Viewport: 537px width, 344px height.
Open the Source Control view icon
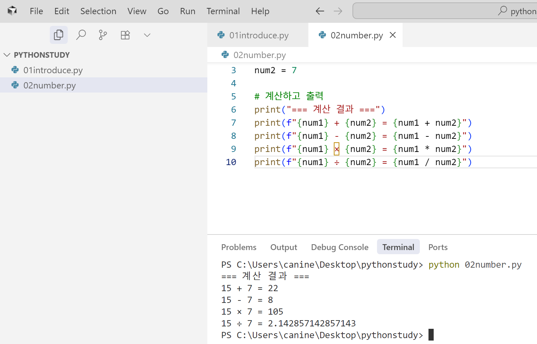(103, 35)
